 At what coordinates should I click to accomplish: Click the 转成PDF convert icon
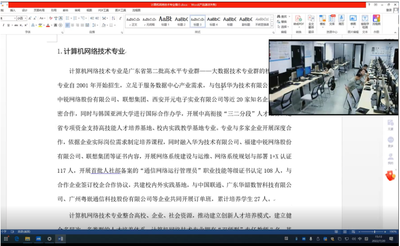299,21
